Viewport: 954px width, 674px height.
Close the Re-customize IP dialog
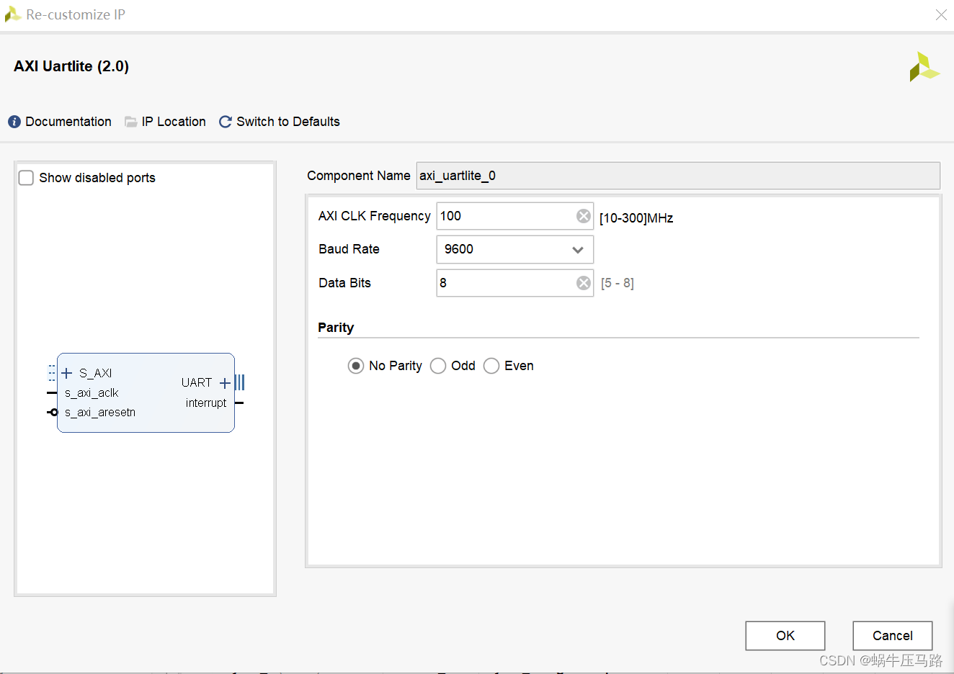[941, 14]
